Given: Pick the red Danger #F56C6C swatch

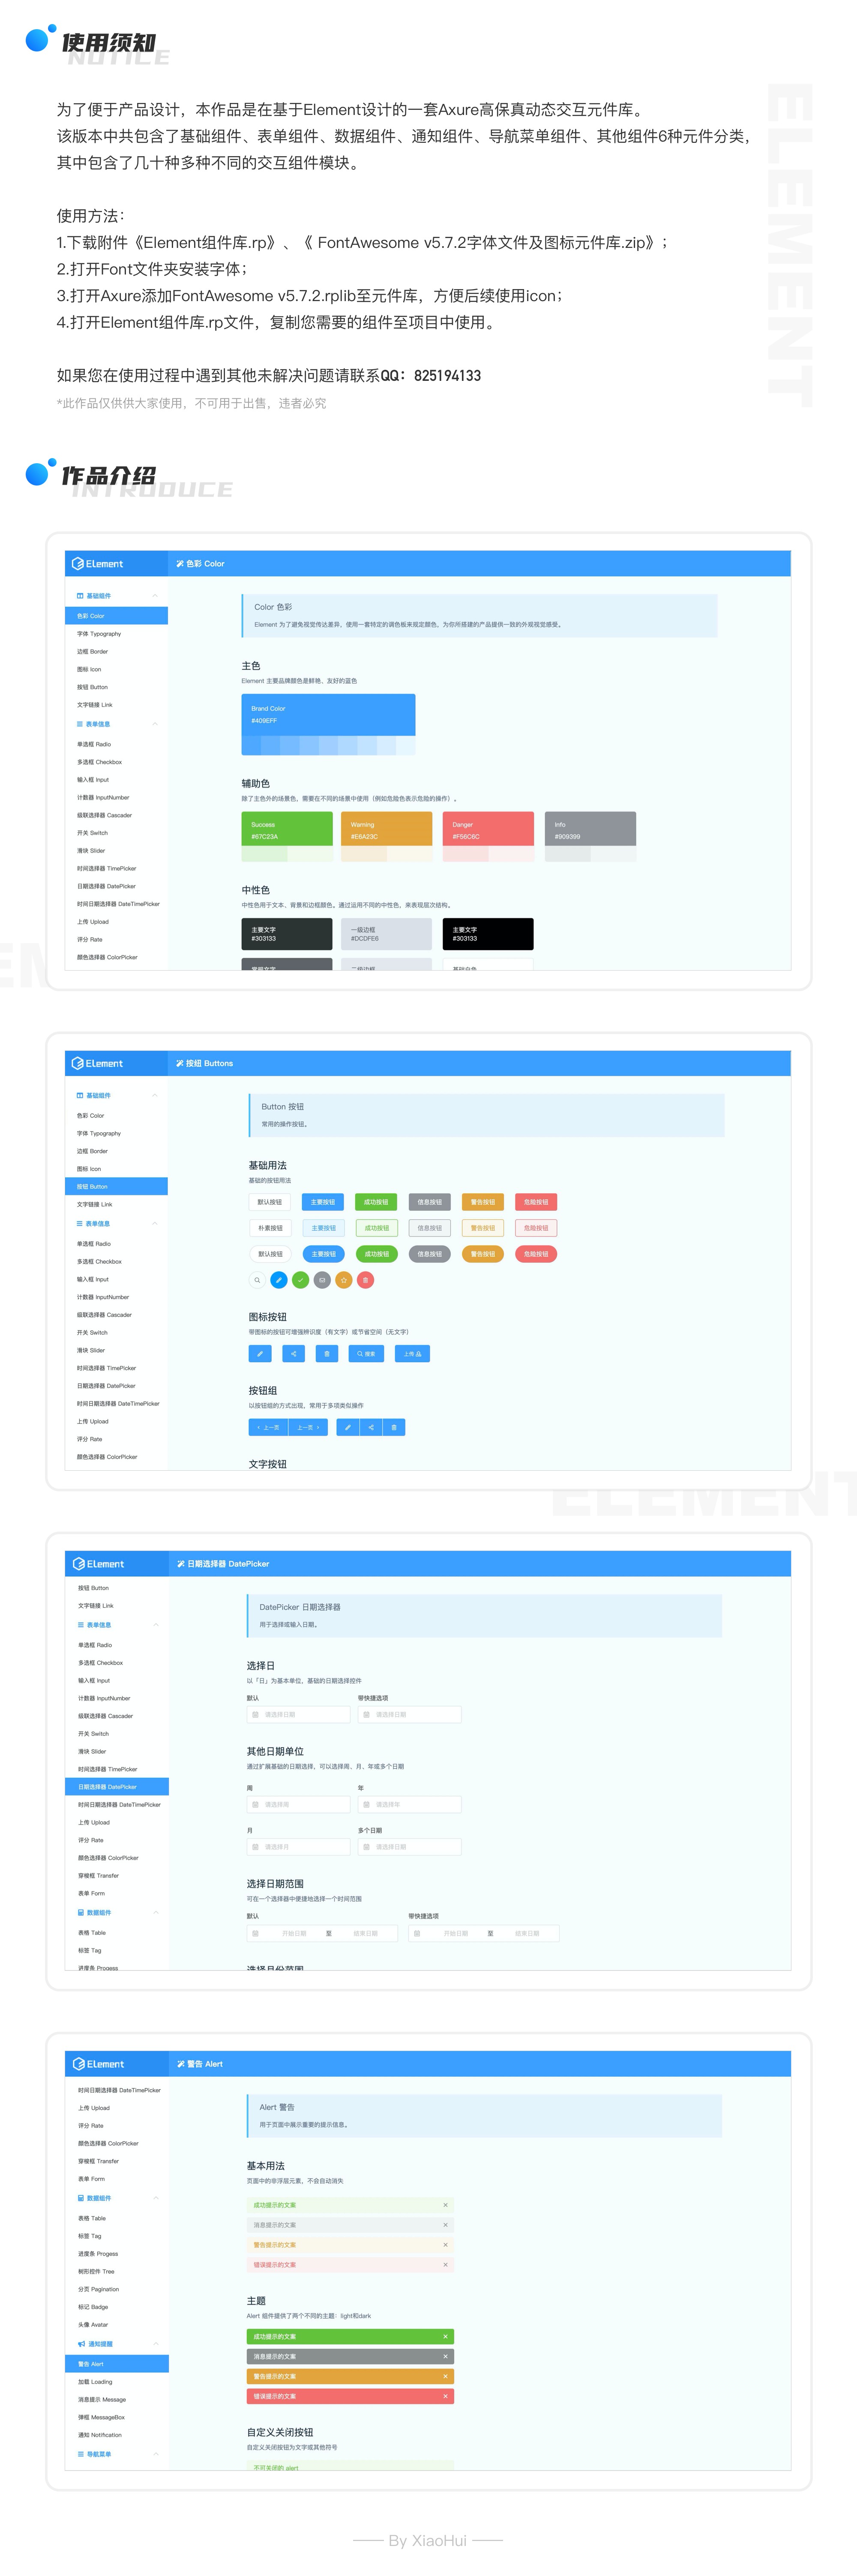Looking at the screenshot, I should [x=488, y=830].
